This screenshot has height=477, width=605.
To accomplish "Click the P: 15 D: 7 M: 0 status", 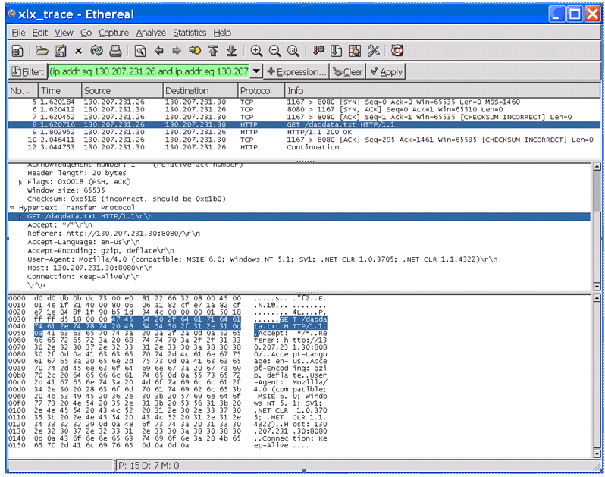I will [149, 466].
